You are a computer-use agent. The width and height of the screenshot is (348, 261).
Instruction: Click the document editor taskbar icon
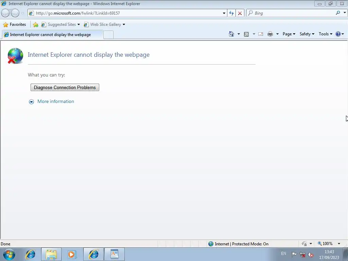pos(115,254)
